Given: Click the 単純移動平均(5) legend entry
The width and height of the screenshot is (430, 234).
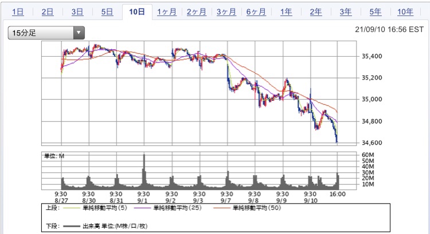Looking at the screenshot, I should [x=105, y=208].
